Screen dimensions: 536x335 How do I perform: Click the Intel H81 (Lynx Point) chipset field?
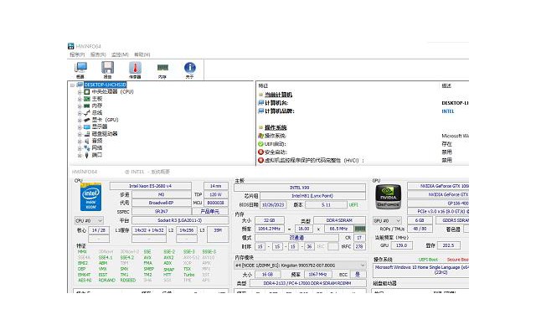[x=312, y=196]
